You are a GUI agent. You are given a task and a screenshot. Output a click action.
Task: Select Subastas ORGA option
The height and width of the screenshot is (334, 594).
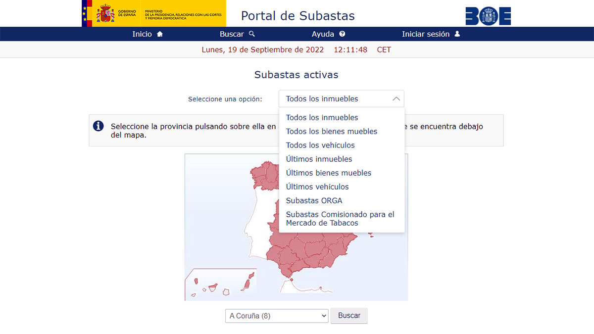coord(314,200)
